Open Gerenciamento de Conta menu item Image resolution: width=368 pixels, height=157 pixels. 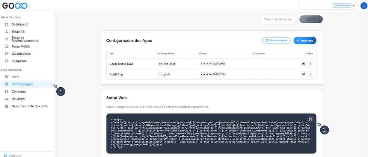[30, 106]
